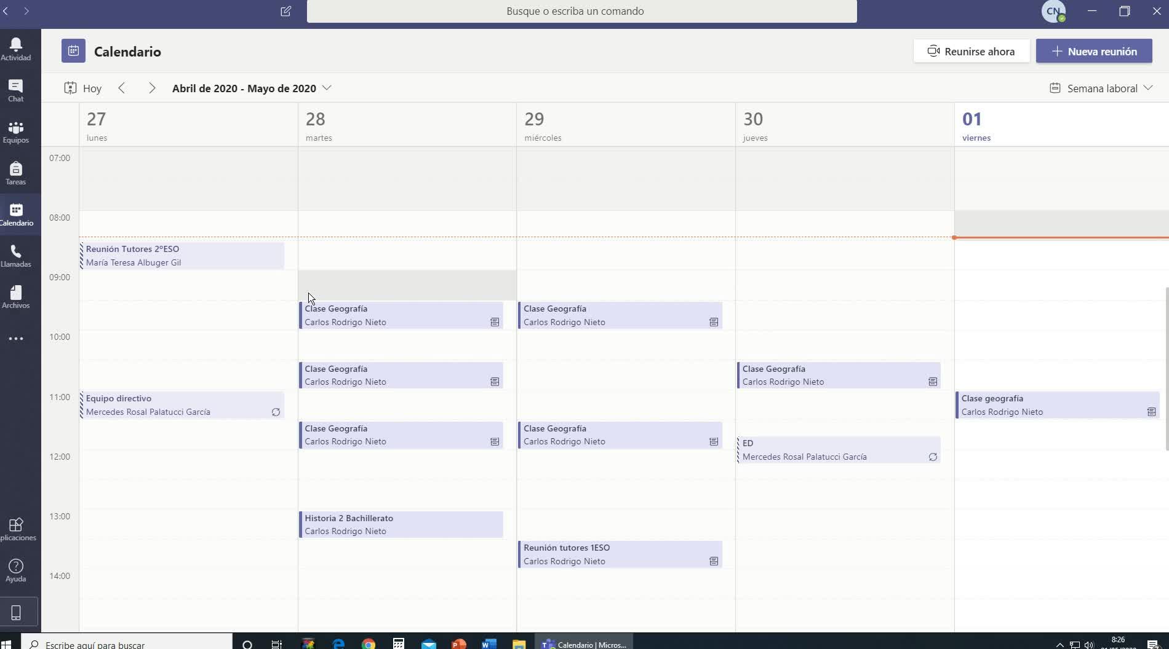Click recurrence icon on Equipo directivo event
This screenshot has height=649, width=1169.
click(276, 412)
